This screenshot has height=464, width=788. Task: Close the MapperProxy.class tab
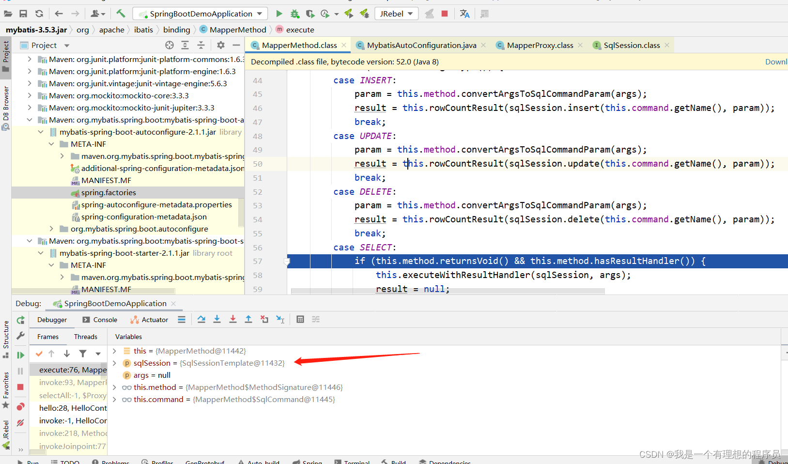tap(580, 45)
